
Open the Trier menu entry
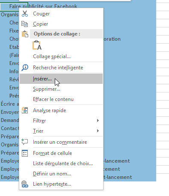(x=61, y=131)
